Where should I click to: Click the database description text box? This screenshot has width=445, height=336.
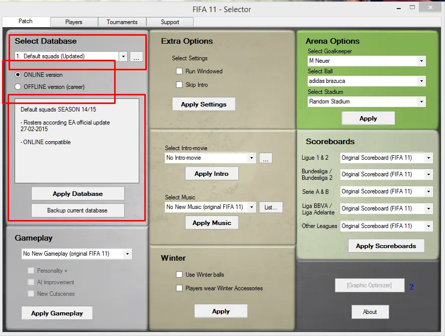77,141
